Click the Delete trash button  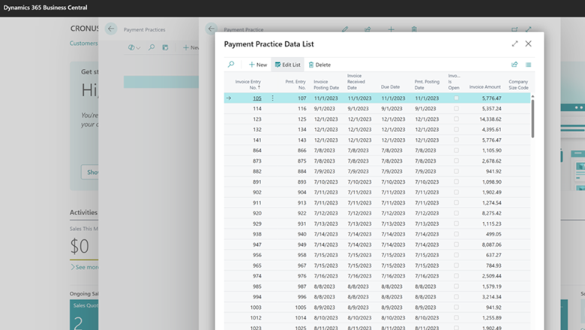click(x=319, y=64)
